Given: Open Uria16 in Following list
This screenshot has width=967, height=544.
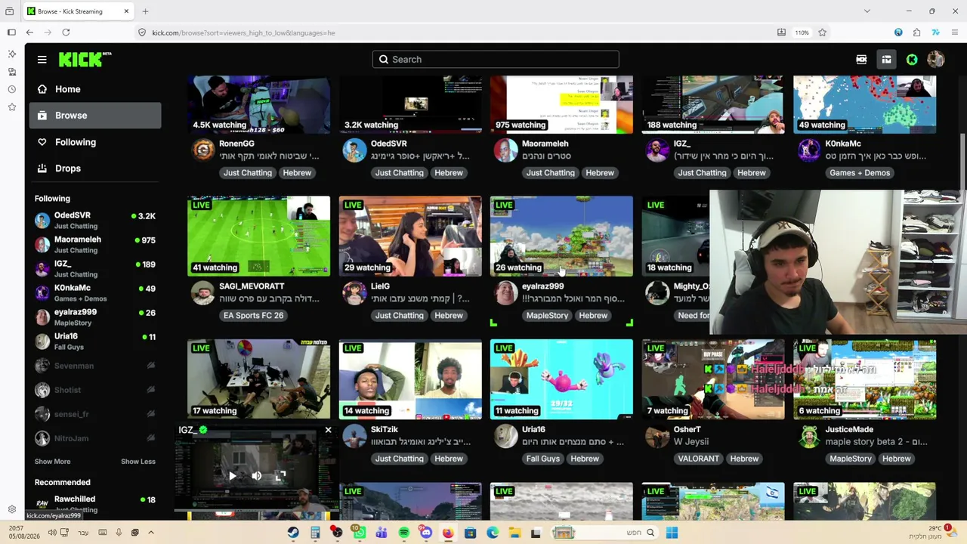Looking at the screenshot, I should (x=95, y=341).
